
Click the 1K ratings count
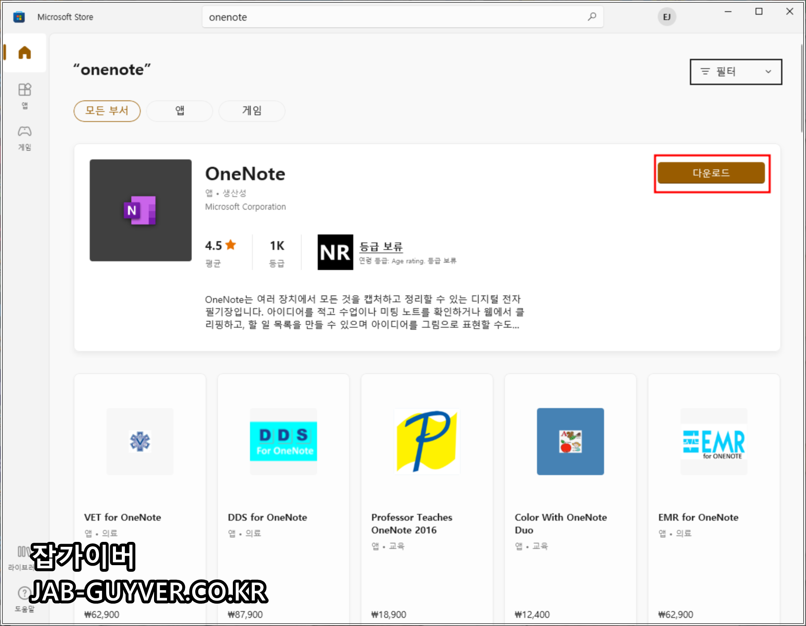(x=277, y=246)
